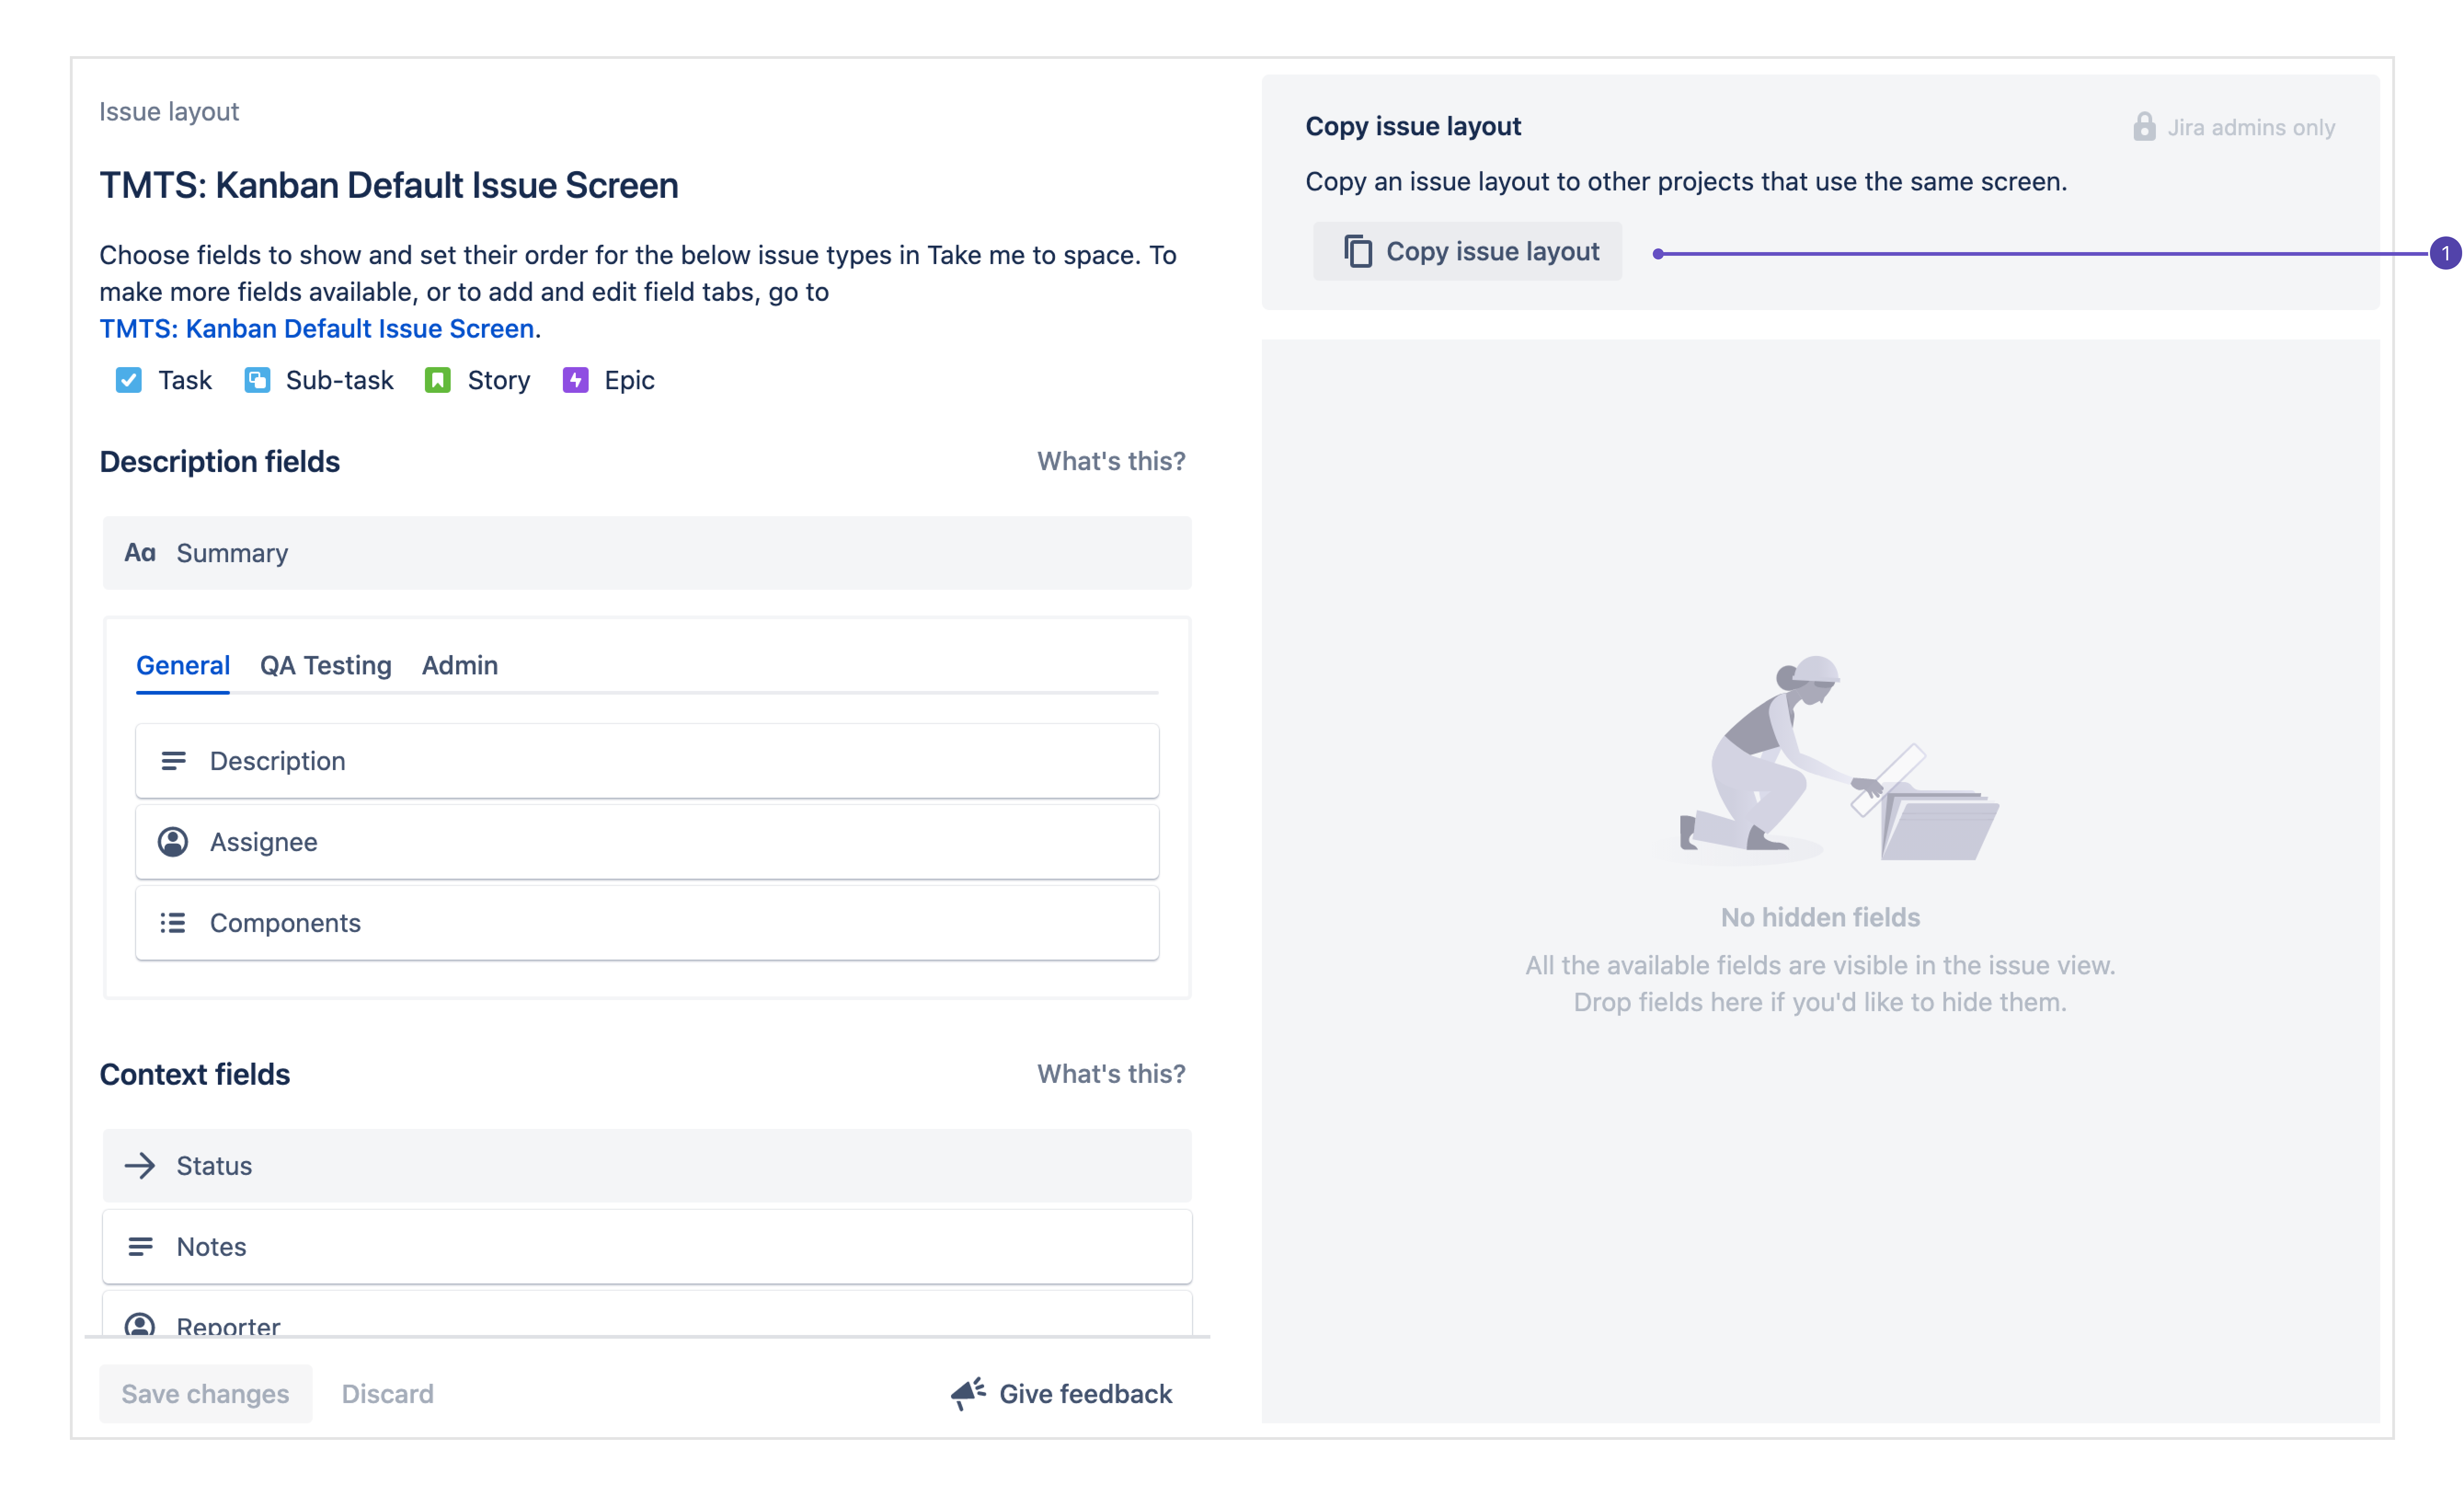Select the Description field row
This screenshot has height=1496, width=2464.
(x=647, y=761)
